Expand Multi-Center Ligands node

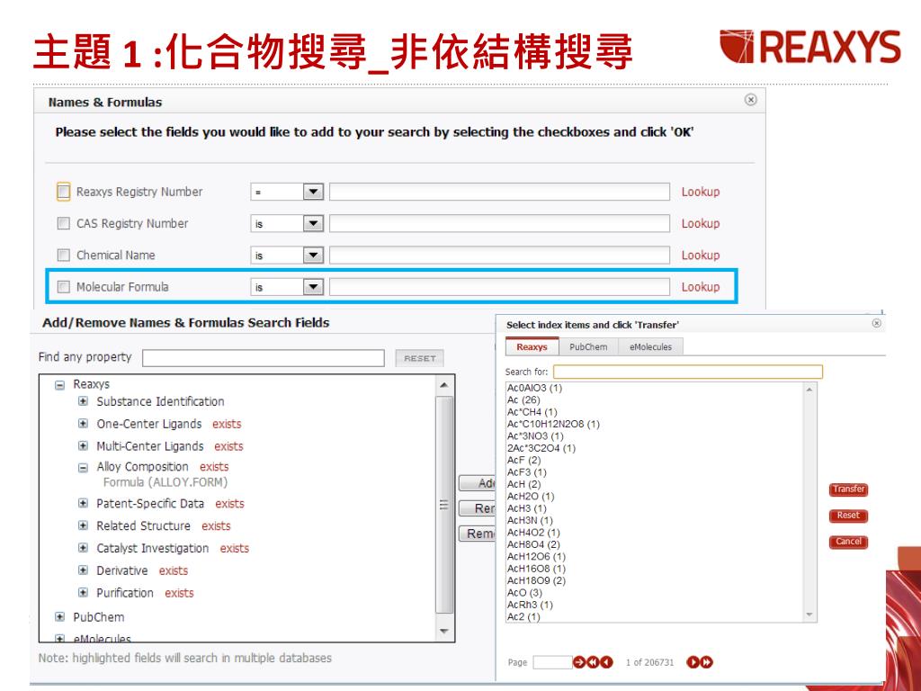click(x=83, y=446)
